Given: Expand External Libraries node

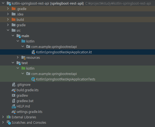Looking at the screenshot, I should (3, 117).
